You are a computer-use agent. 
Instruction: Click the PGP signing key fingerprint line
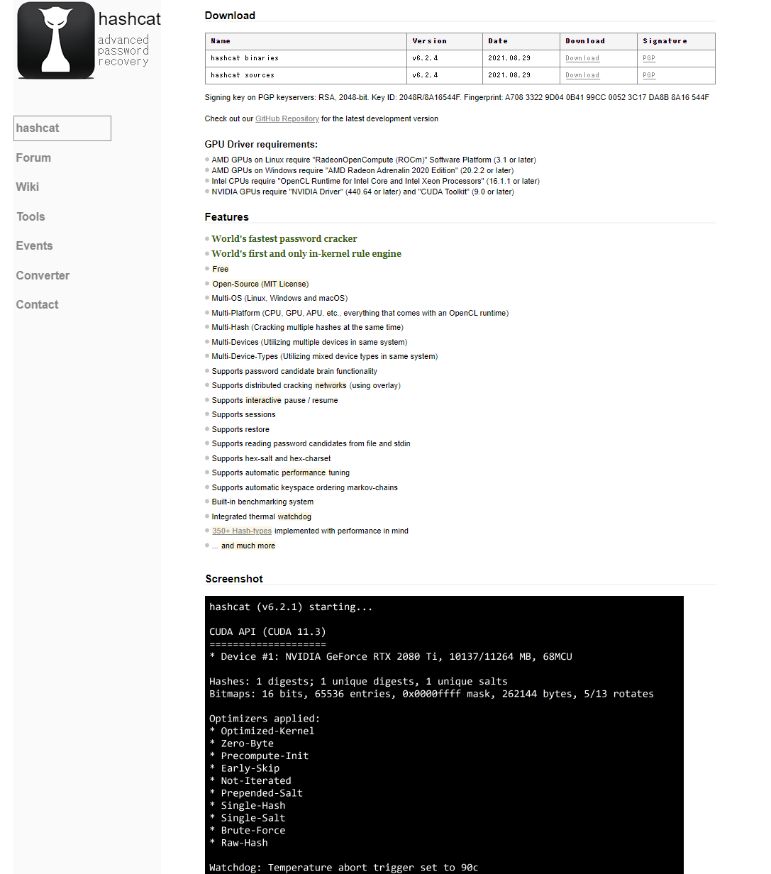457,97
